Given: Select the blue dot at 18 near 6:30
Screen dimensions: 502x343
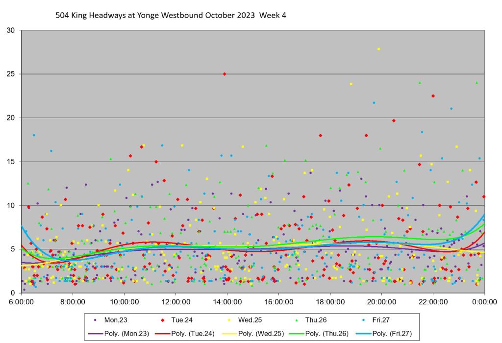Looking at the screenshot, I should click(34, 135).
